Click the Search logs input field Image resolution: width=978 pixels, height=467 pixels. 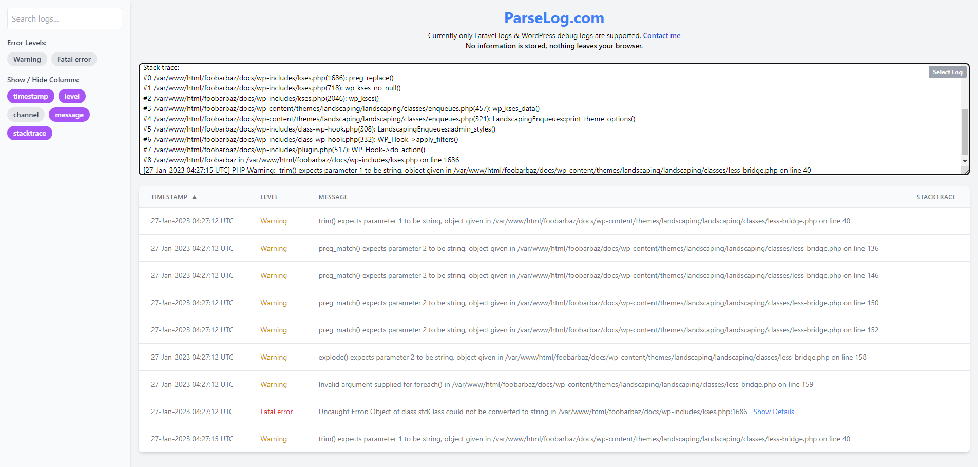click(x=65, y=18)
